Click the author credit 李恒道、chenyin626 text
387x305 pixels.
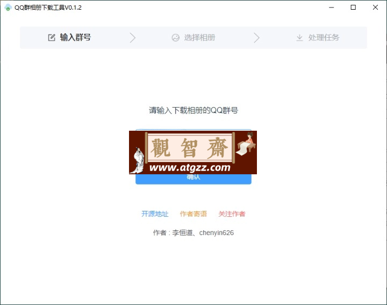(x=203, y=232)
